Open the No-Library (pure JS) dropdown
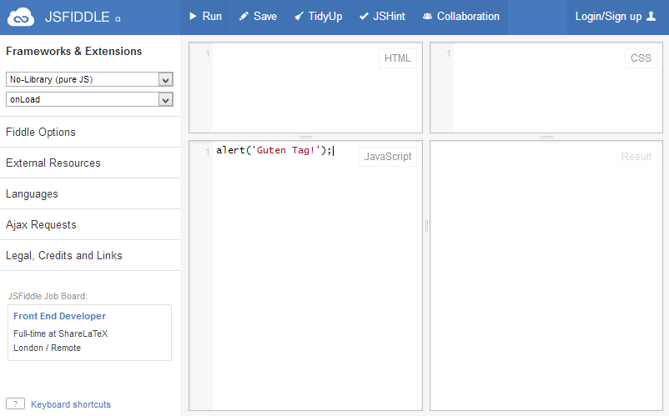This screenshot has width=669, height=416. tap(89, 79)
